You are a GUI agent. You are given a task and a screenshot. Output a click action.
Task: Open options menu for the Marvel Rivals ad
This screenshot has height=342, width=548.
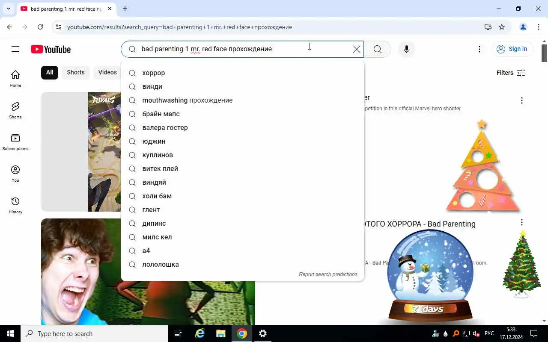click(521, 100)
